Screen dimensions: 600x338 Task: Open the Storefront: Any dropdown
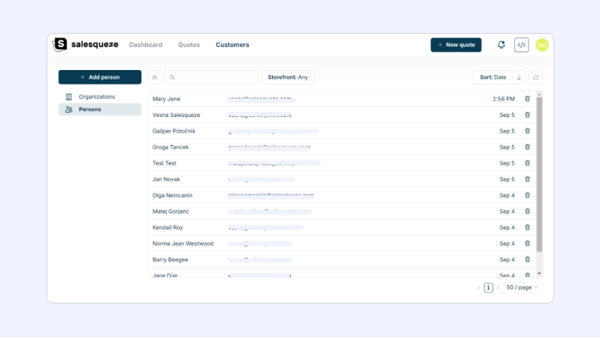288,77
